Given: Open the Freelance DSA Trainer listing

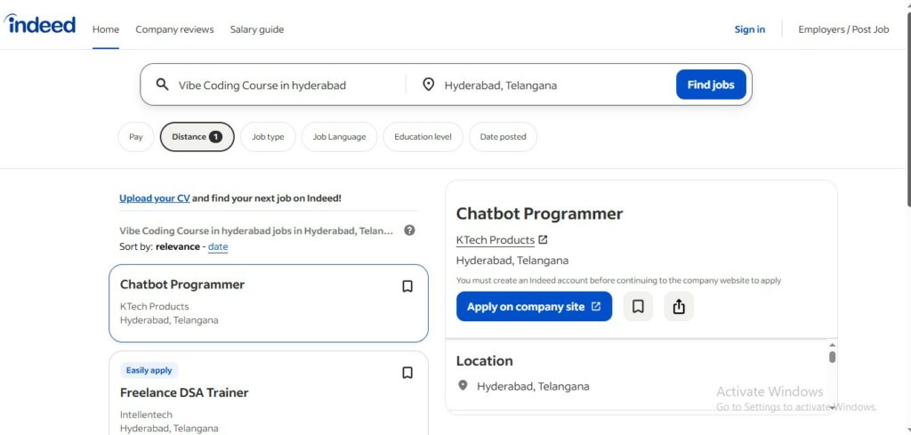Looking at the screenshot, I should pyautogui.click(x=184, y=392).
